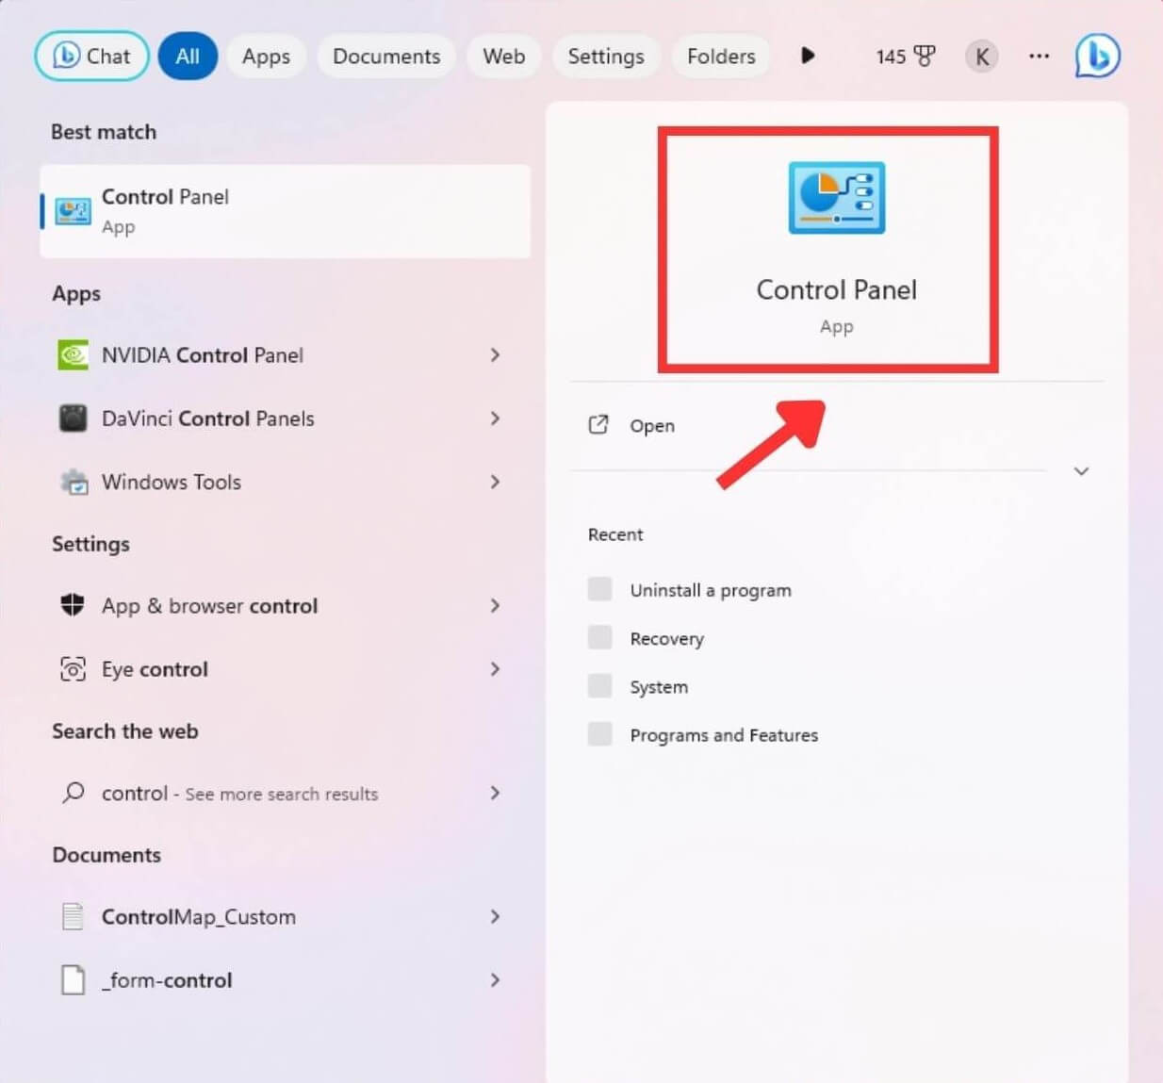The width and height of the screenshot is (1163, 1083).
Task: Switch to the Web filter tab
Action: pos(504,57)
